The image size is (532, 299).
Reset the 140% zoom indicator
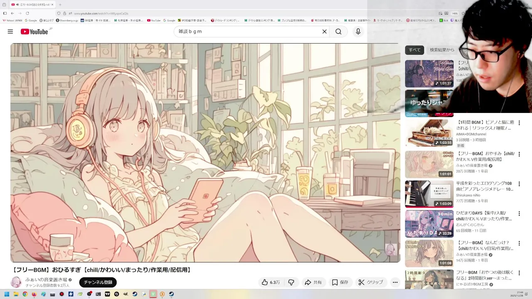(455, 13)
